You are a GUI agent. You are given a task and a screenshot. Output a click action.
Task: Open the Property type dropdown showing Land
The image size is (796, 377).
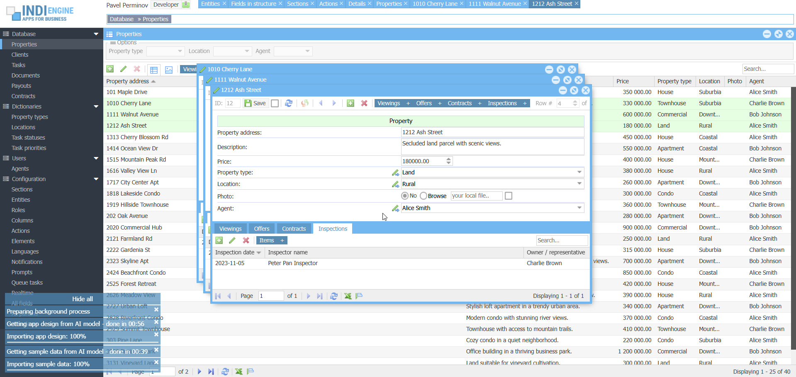tap(579, 172)
